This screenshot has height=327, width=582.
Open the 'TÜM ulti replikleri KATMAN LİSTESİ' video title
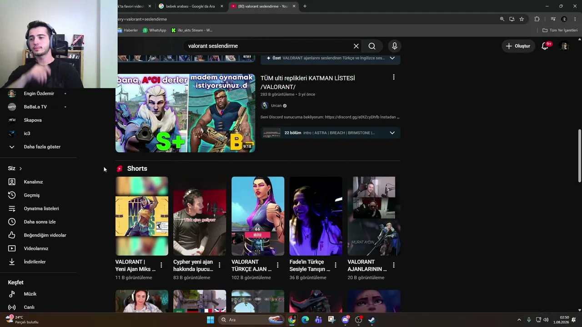(x=308, y=82)
